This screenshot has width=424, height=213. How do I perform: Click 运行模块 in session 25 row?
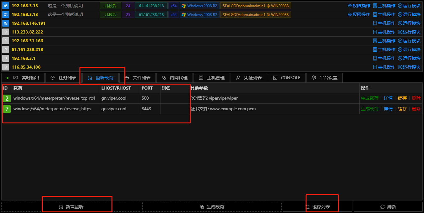pyautogui.click(x=409, y=14)
